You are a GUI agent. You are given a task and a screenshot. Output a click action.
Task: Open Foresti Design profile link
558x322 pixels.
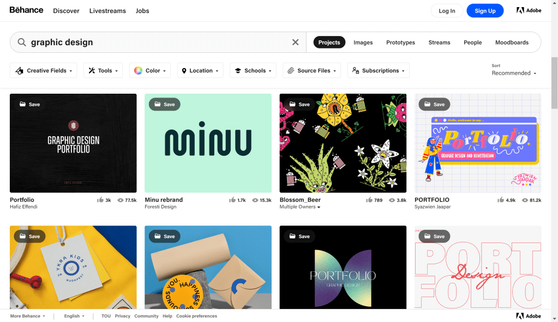point(160,207)
